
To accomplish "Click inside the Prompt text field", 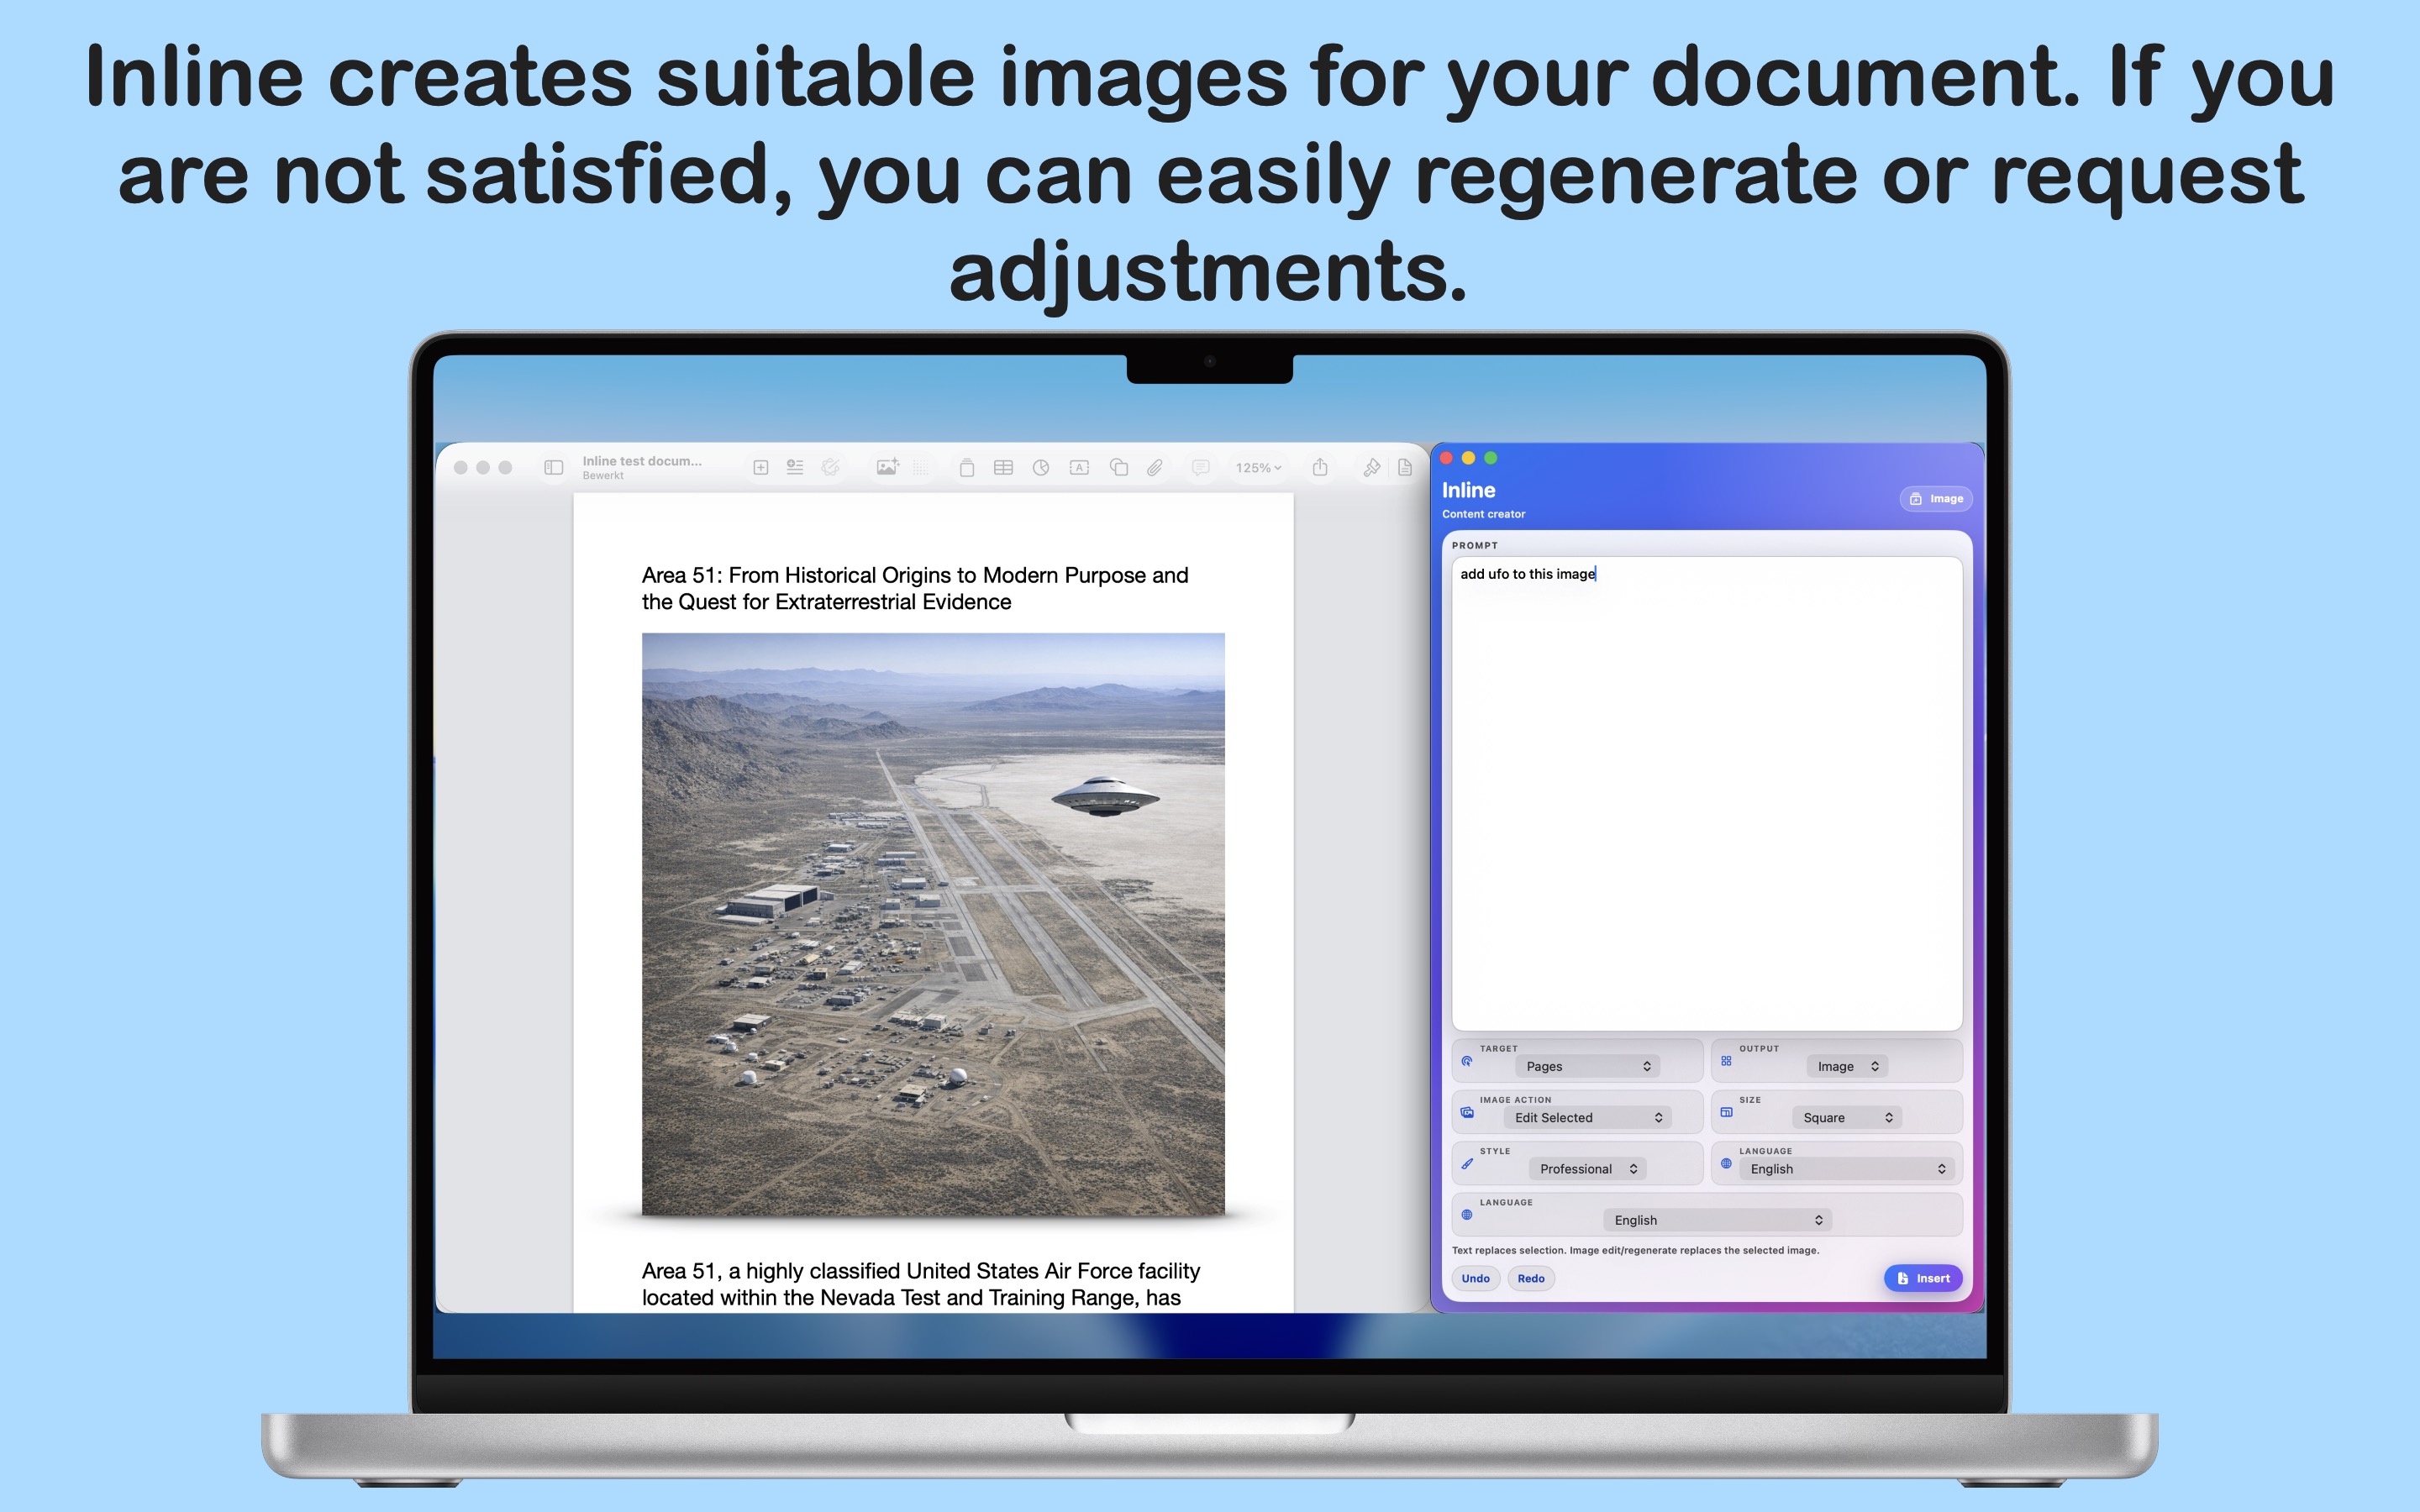I will point(1706,793).
